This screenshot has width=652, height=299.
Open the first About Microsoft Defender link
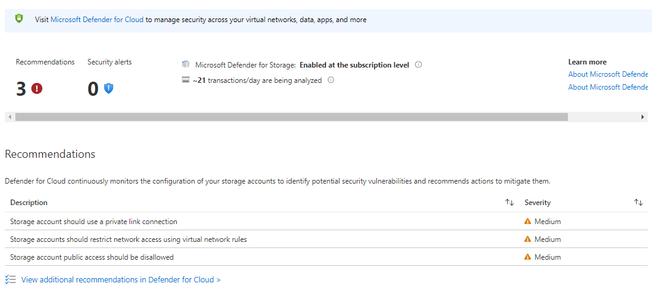pos(607,74)
